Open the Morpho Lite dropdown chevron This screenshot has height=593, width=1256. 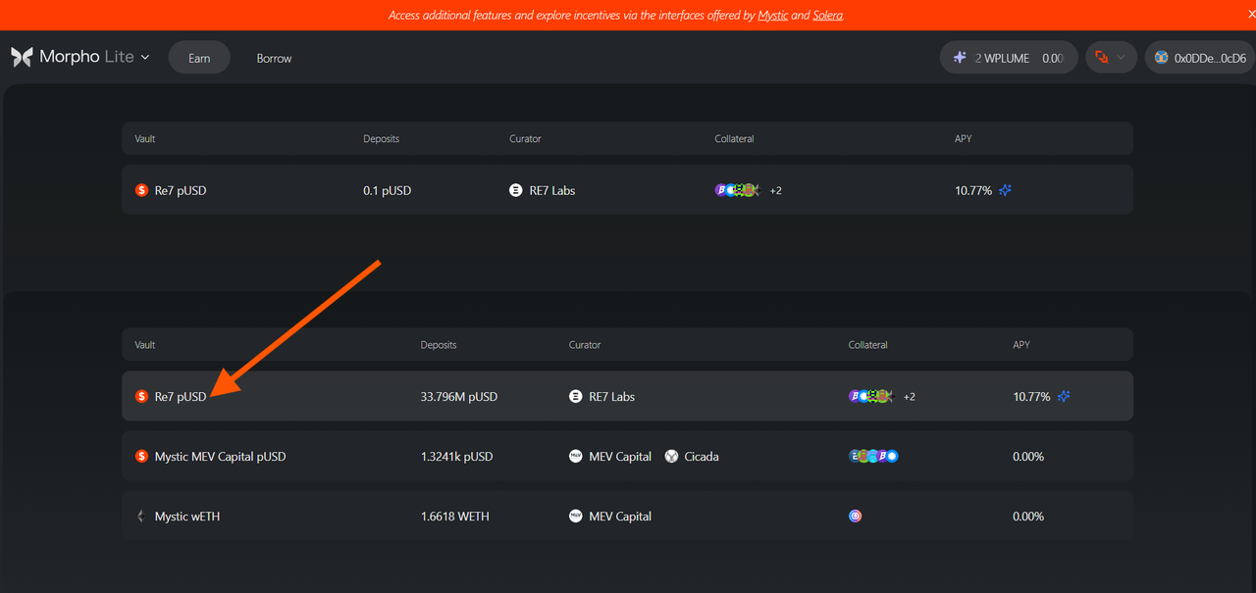click(x=145, y=57)
